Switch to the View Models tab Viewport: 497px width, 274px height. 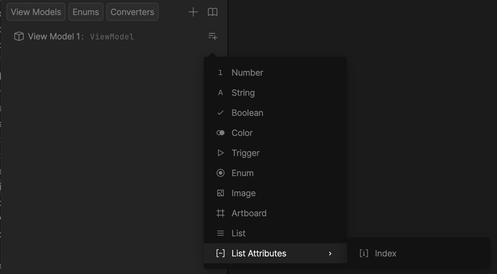pyautogui.click(x=36, y=12)
